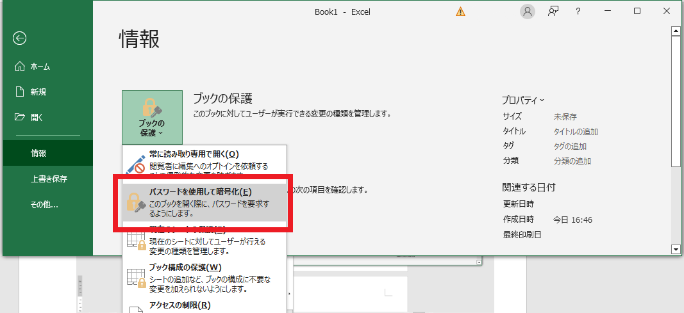
Task: Click the open-folder icon beside 開く
Action: click(20, 116)
